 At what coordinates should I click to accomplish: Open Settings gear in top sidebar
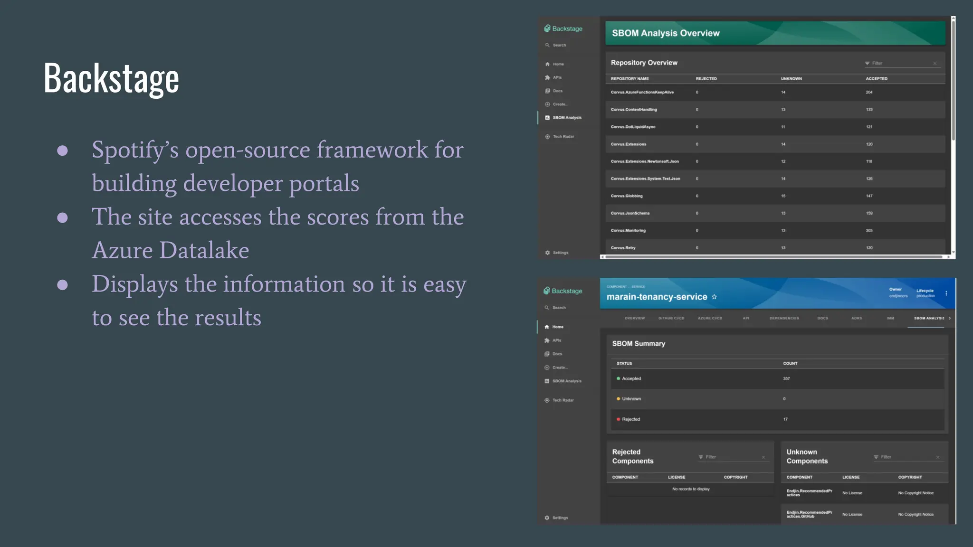tap(547, 253)
